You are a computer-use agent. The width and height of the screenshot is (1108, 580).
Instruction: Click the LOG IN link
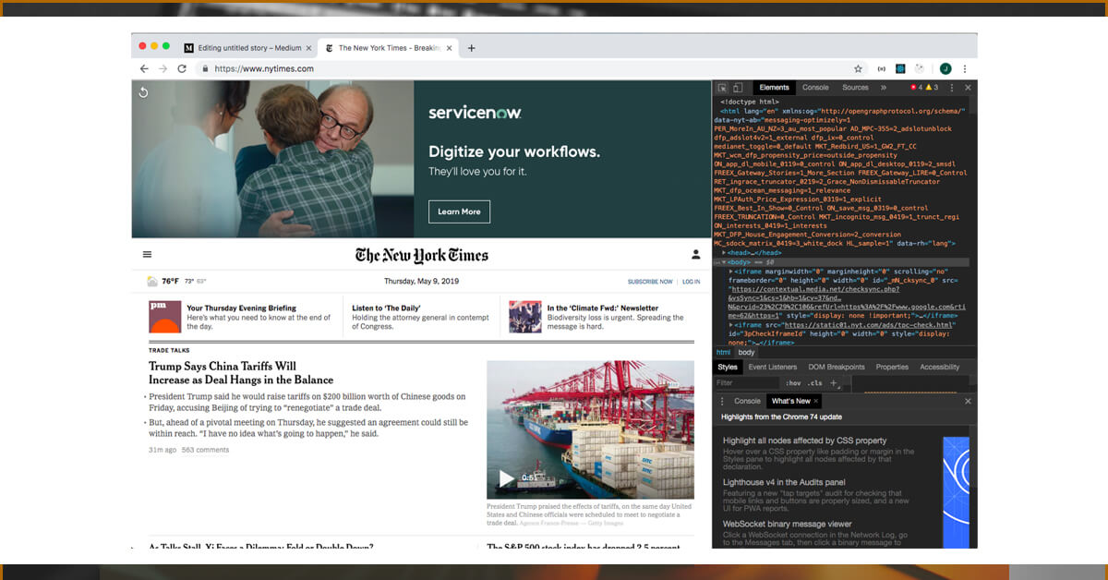coord(691,282)
